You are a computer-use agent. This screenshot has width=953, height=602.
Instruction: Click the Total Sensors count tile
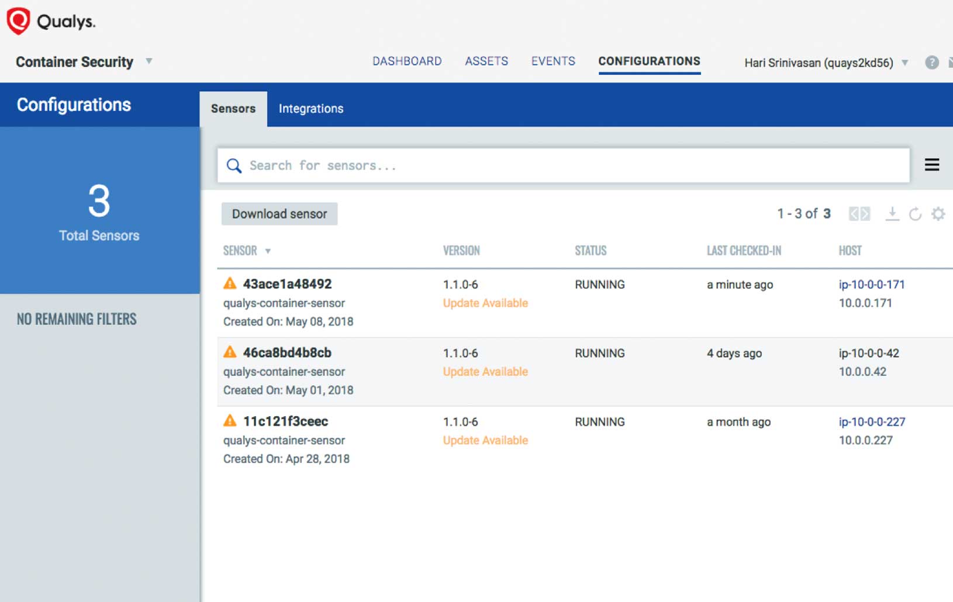(99, 210)
